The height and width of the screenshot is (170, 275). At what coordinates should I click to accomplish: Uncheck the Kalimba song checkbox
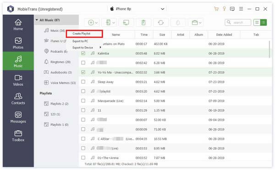click(83, 53)
